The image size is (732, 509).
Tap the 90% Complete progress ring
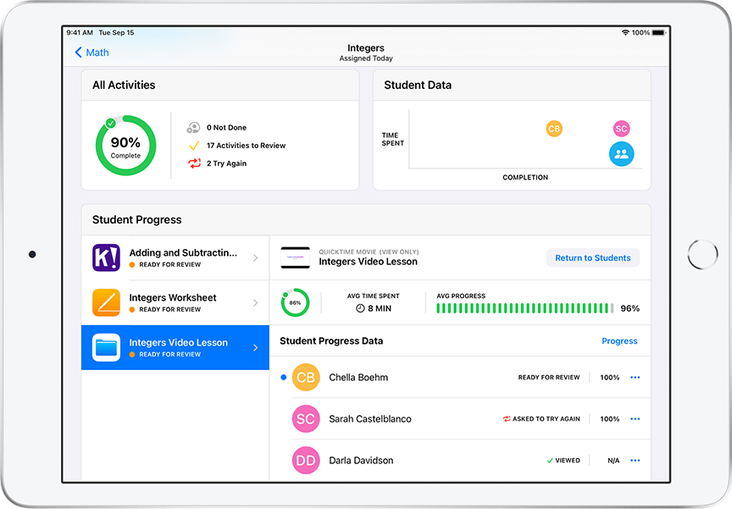pyautogui.click(x=125, y=146)
